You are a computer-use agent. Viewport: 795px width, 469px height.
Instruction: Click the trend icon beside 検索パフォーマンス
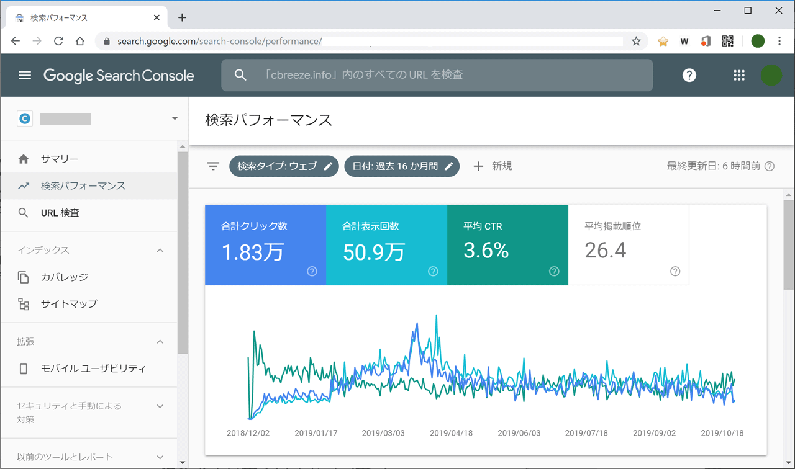(24, 185)
